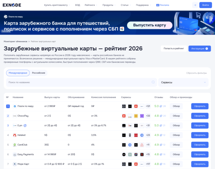Click the purple service icon in ChocoPay row
The width and height of the screenshot is (215, 169).
[x=142, y=116]
